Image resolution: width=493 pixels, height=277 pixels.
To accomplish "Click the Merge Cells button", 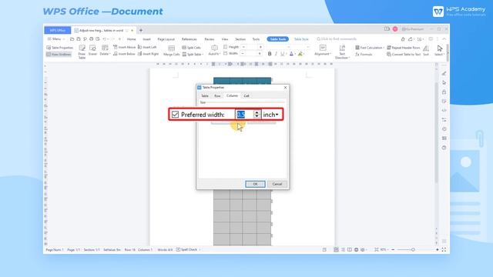I will [x=171, y=51].
